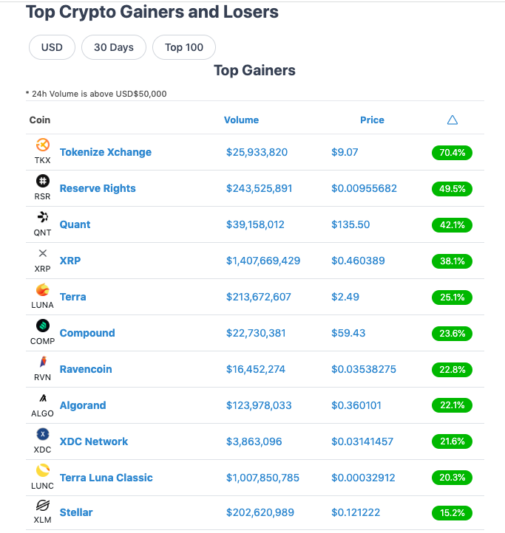Open the Terra coin page link

click(x=73, y=297)
